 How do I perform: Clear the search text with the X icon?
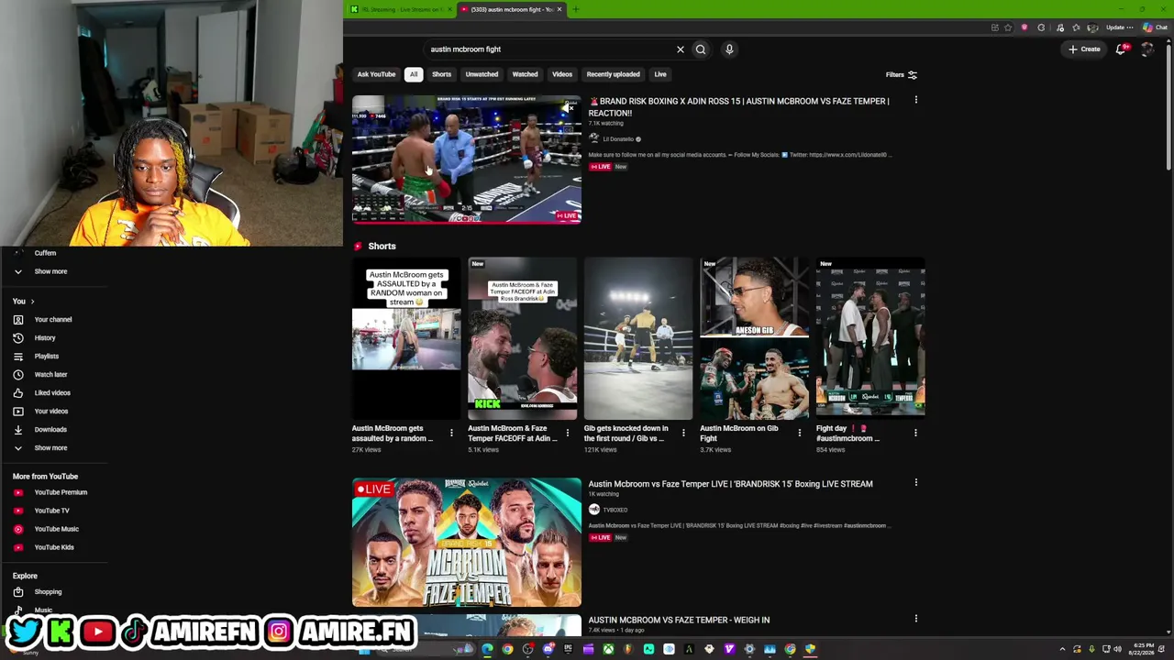click(680, 49)
